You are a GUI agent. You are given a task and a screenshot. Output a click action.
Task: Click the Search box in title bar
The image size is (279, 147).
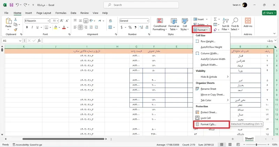point(141,5)
